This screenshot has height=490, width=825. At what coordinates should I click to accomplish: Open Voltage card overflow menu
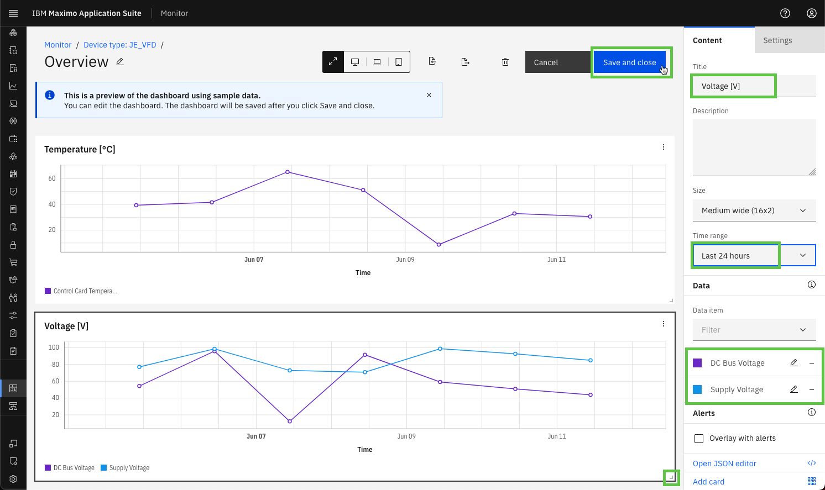[664, 324]
